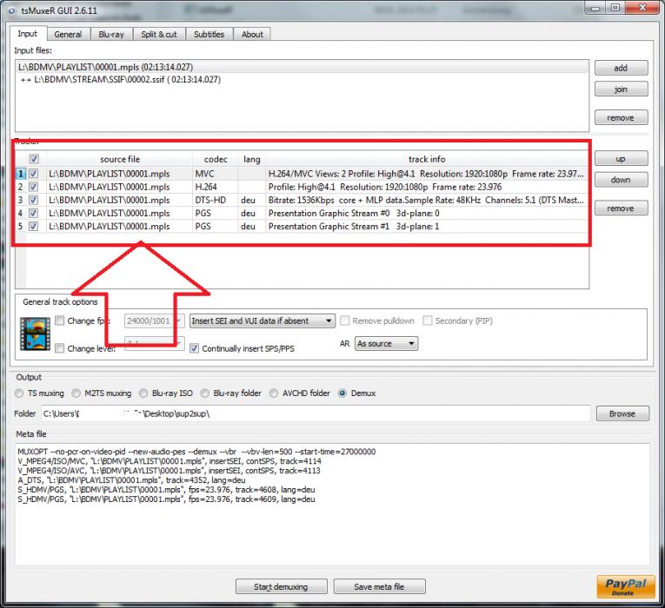Move the track down
665x608 pixels.
point(621,180)
